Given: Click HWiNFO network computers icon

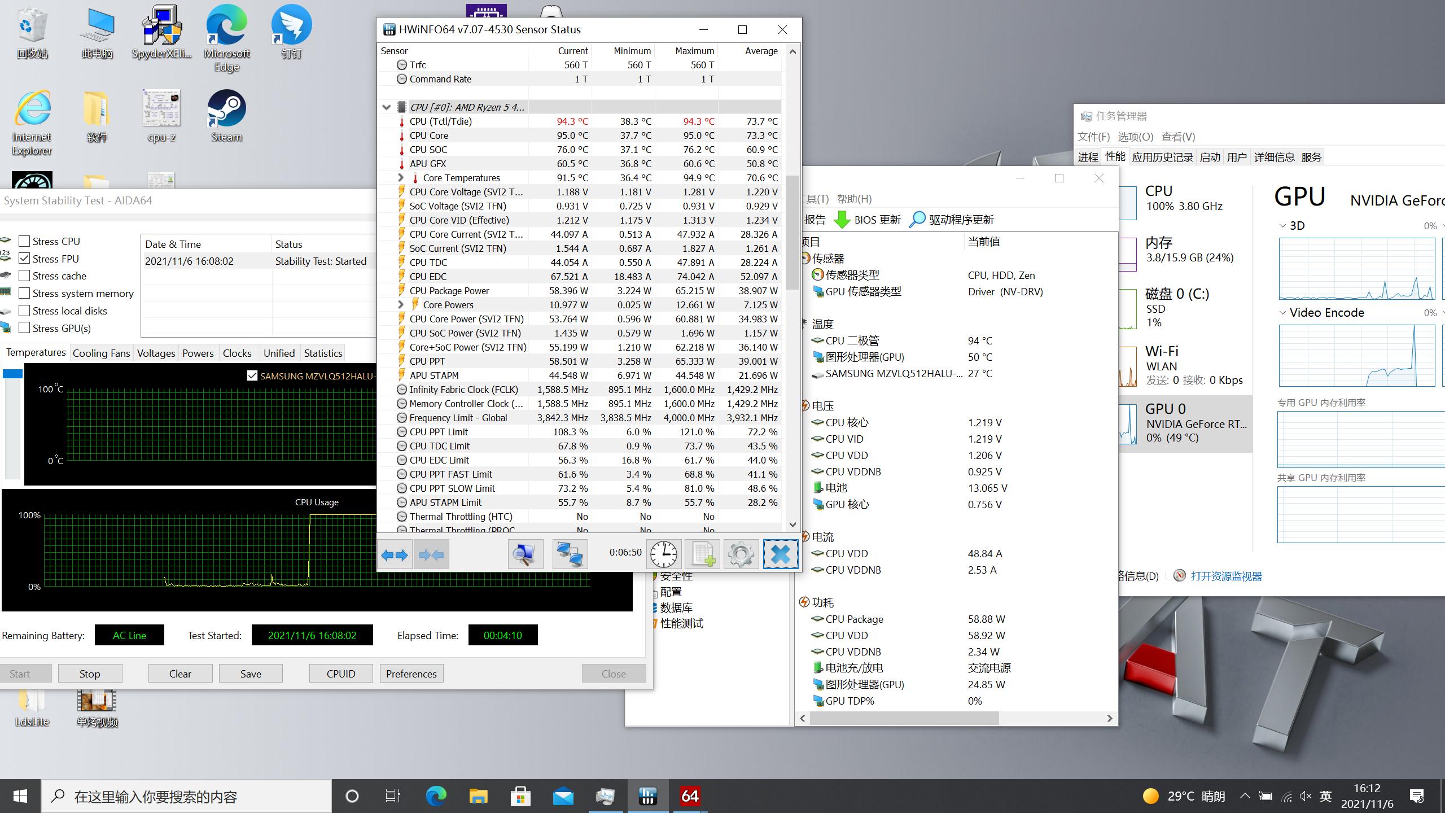Looking at the screenshot, I should tap(569, 554).
